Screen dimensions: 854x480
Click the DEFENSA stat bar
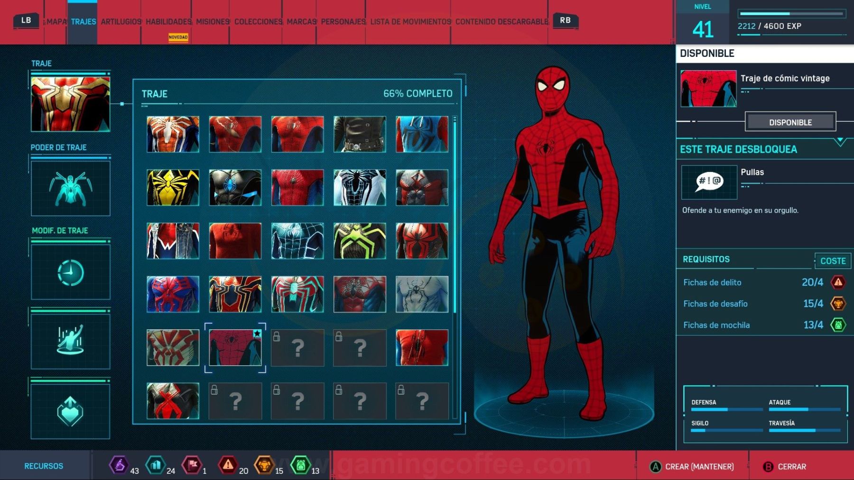pyautogui.click(x=726, y=409)
